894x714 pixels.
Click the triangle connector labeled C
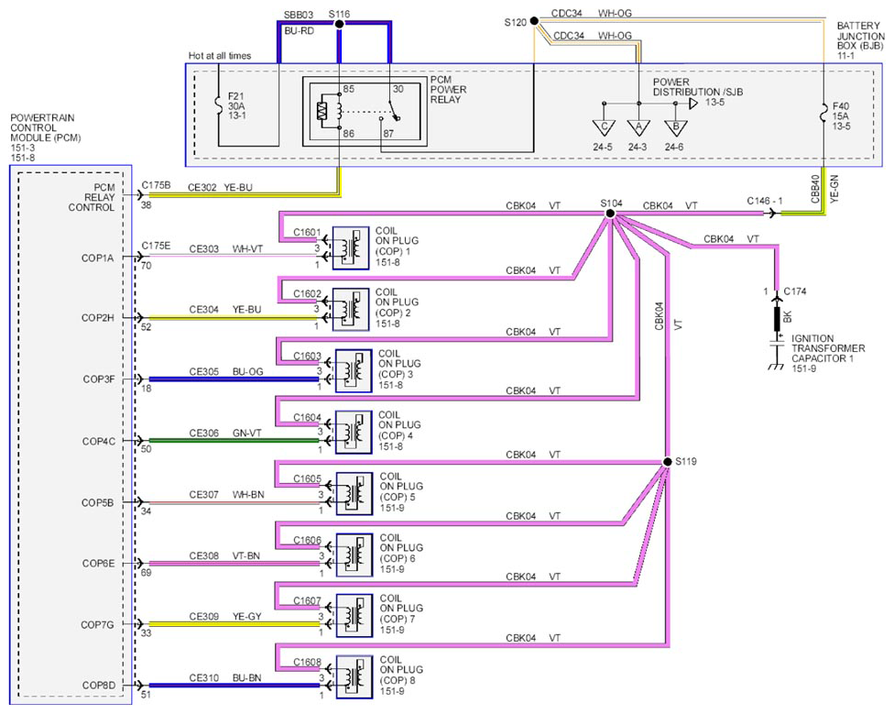(x=604, y=127)
